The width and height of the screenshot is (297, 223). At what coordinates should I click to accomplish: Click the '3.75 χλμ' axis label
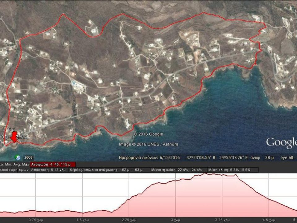pos(222,220)
